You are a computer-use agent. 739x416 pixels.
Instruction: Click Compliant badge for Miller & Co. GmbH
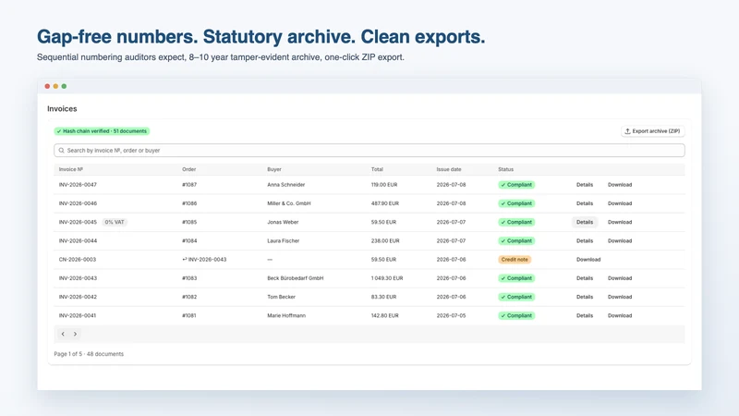(516, 203)
